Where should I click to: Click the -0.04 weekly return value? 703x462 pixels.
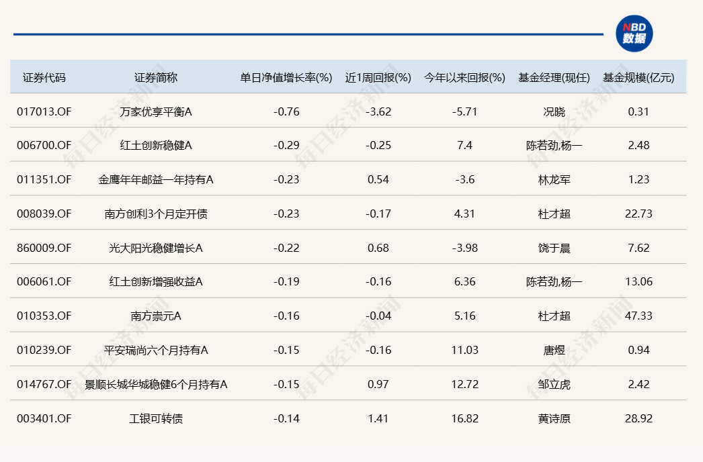pos(378,316)
